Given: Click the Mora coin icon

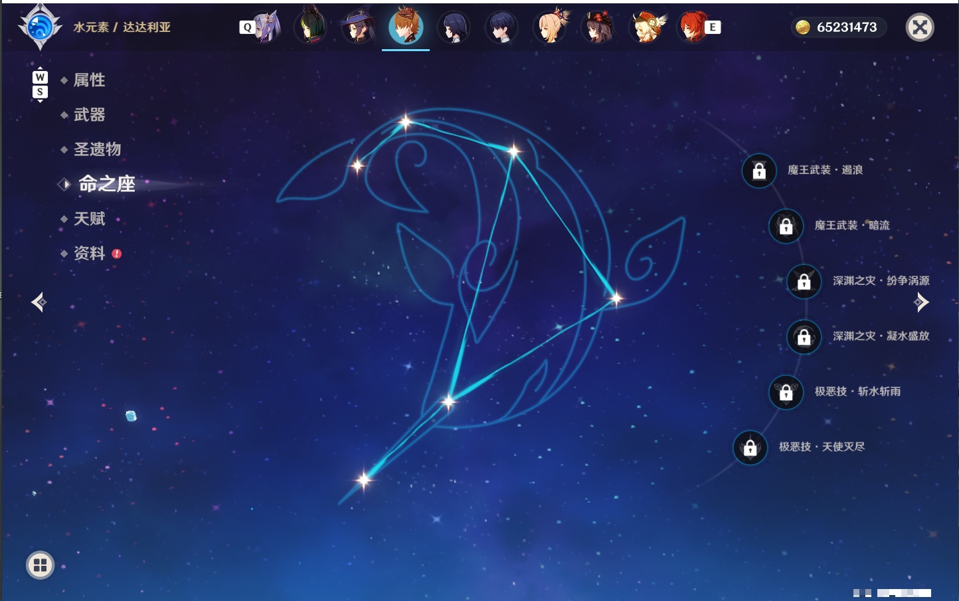Looking at the screenshot, I should (803, 27).
